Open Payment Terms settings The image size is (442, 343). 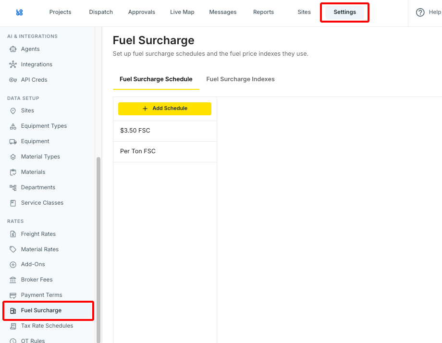(42, 295)
